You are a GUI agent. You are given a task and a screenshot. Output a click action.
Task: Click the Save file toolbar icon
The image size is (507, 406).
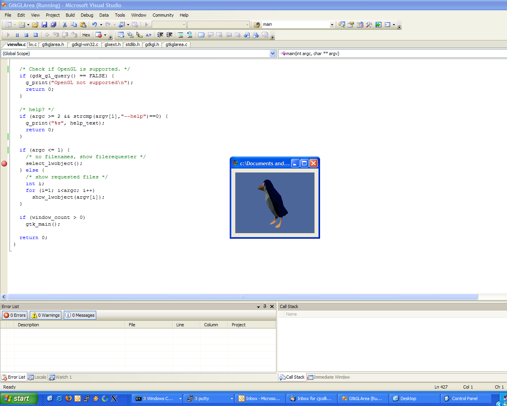pos(44,25)
